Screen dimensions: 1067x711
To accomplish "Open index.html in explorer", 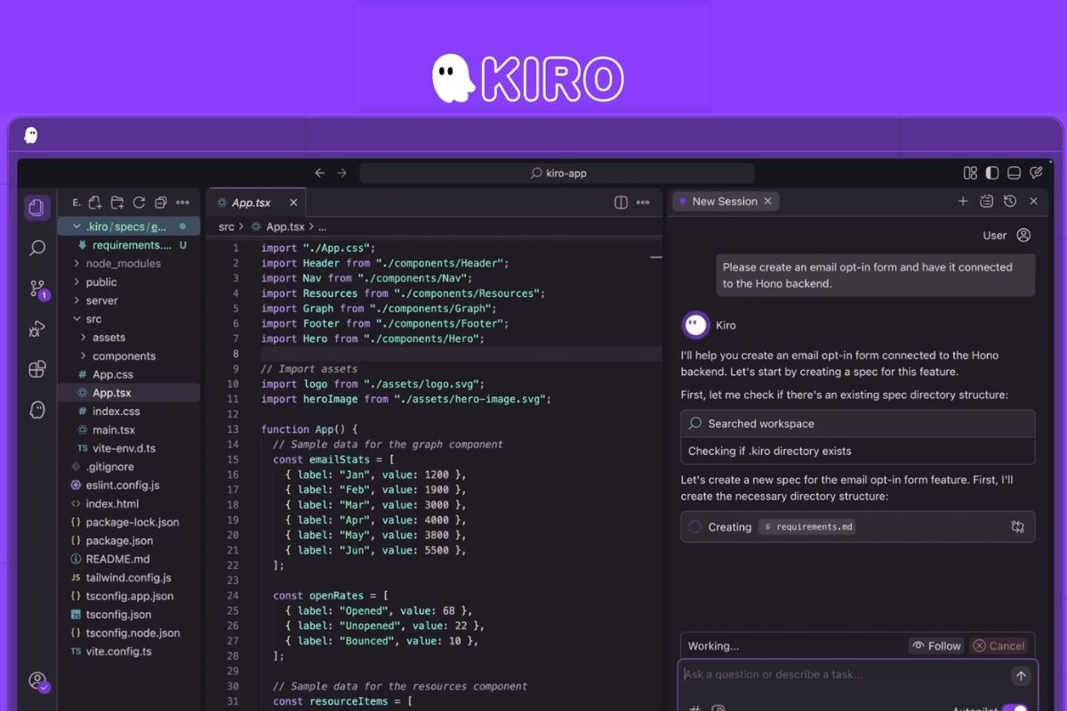I will pyautogui.click(x=129, y=504).
